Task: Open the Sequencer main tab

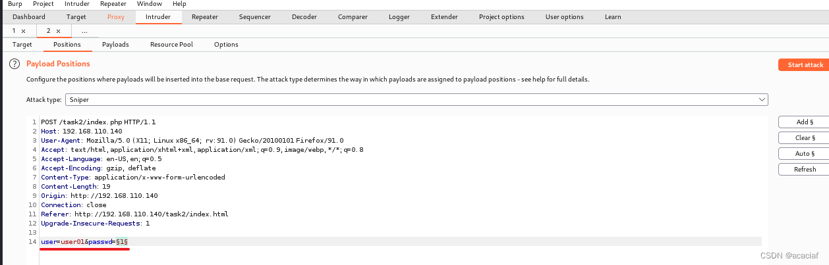Action: pos(254,17)
